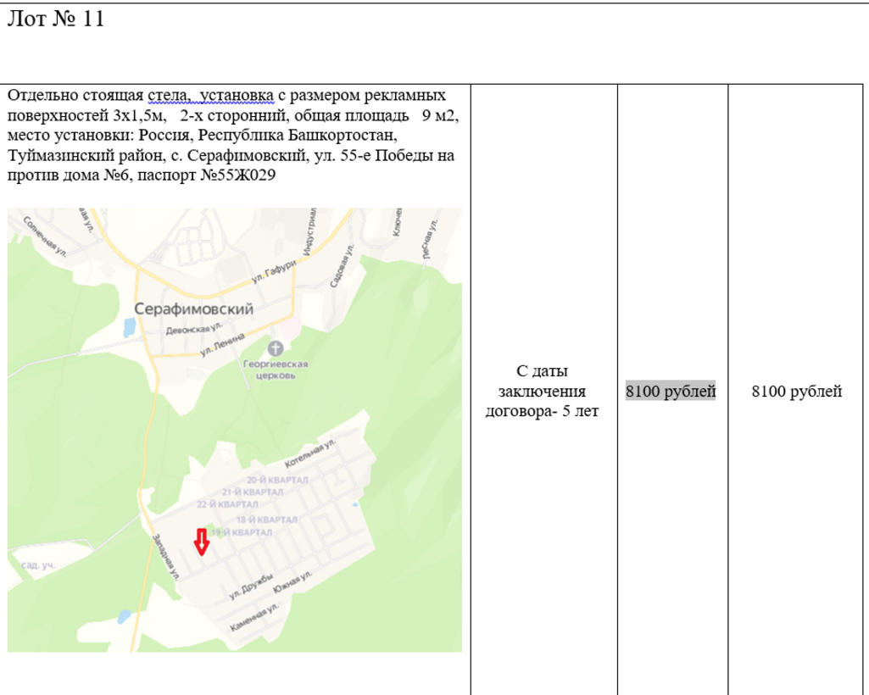Click the red arrow location marker on map

[x=202, y=541]
